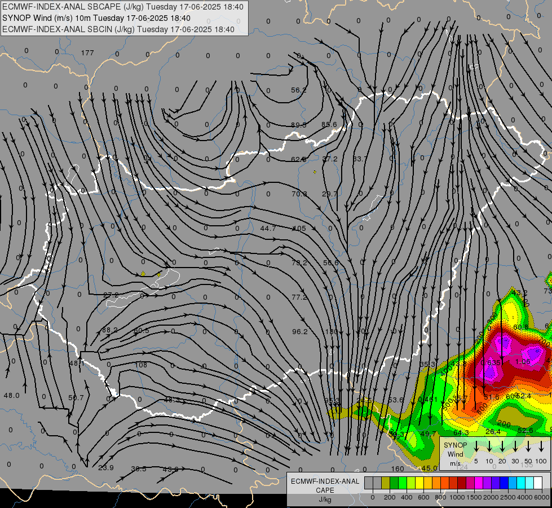Screen dimensions: 552x508
Task: Click the 64.3 value on the map
Action: 461,432
